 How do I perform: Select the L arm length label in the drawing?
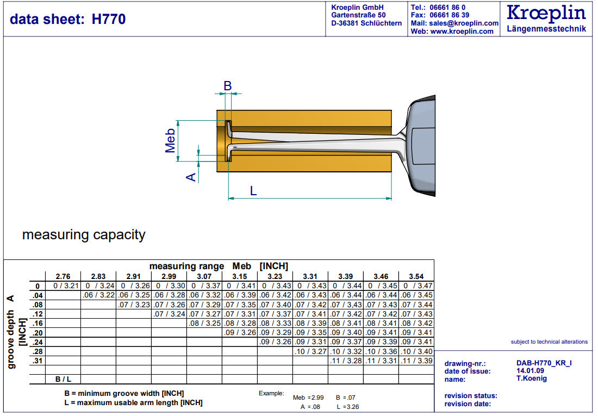[x=253, y=191]
